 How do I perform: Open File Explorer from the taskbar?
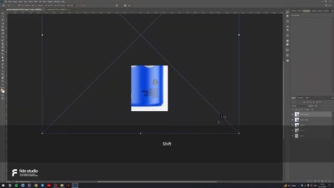click(62, 185)
